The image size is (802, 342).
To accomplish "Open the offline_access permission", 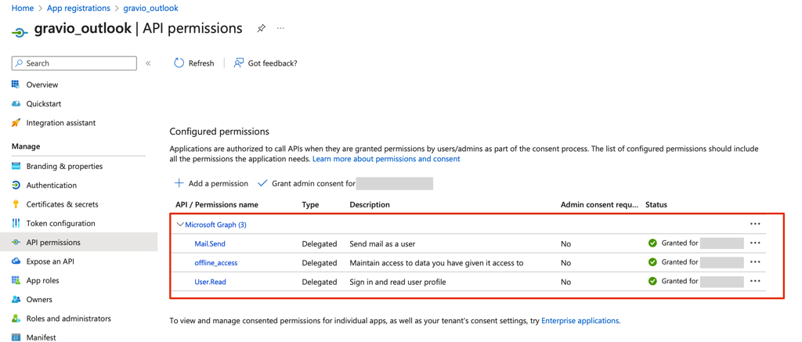I will (x=216, y=263).
